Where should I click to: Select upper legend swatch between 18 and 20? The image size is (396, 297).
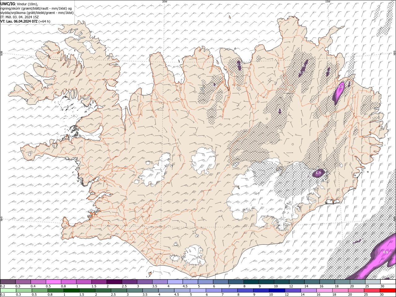342,282
